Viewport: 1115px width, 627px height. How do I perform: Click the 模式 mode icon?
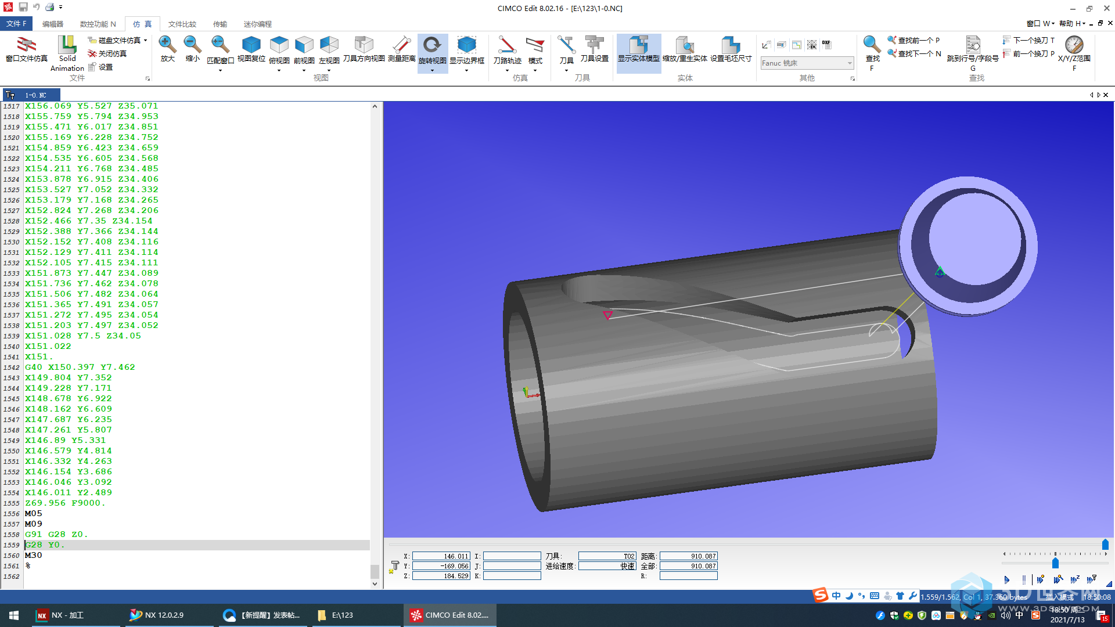pyautogui.click(x=535, y=49)
